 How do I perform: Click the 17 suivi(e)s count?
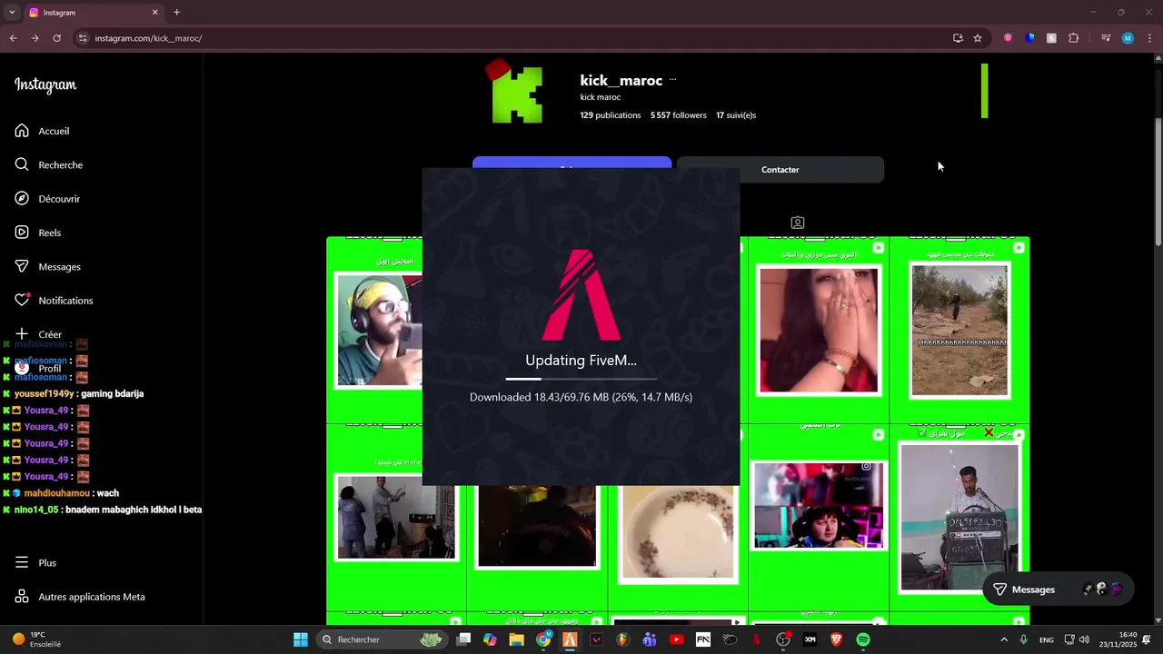736,115
